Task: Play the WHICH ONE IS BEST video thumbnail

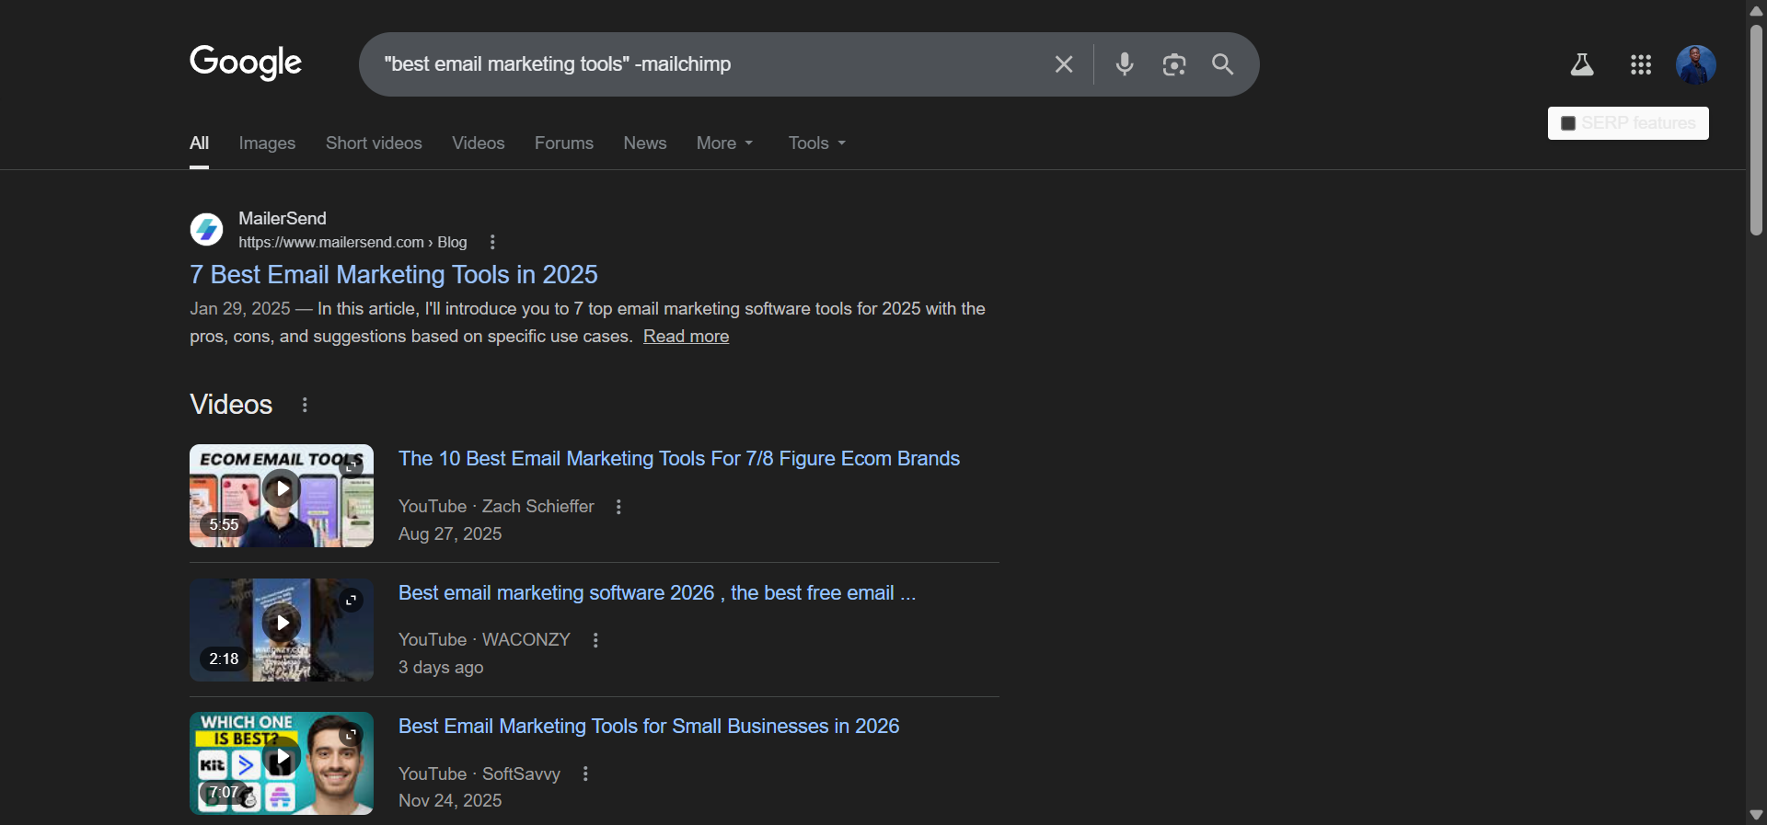Action: tap(282, 763)
